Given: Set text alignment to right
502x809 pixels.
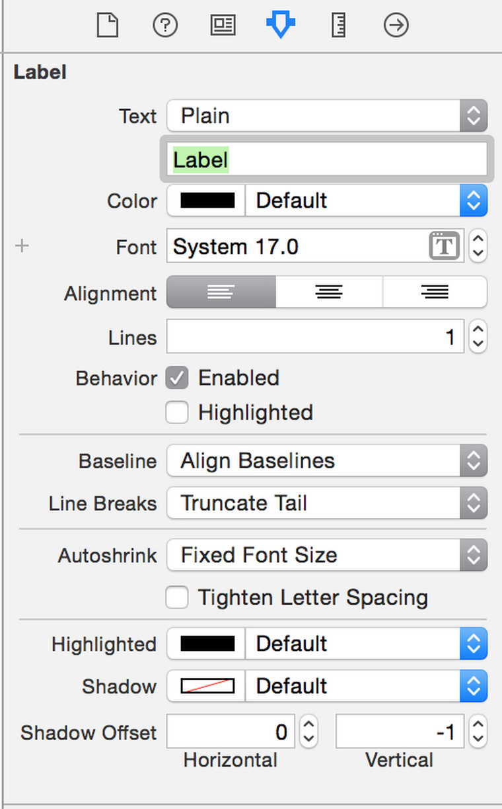Looking at the screenshot, I should point(435,292).
